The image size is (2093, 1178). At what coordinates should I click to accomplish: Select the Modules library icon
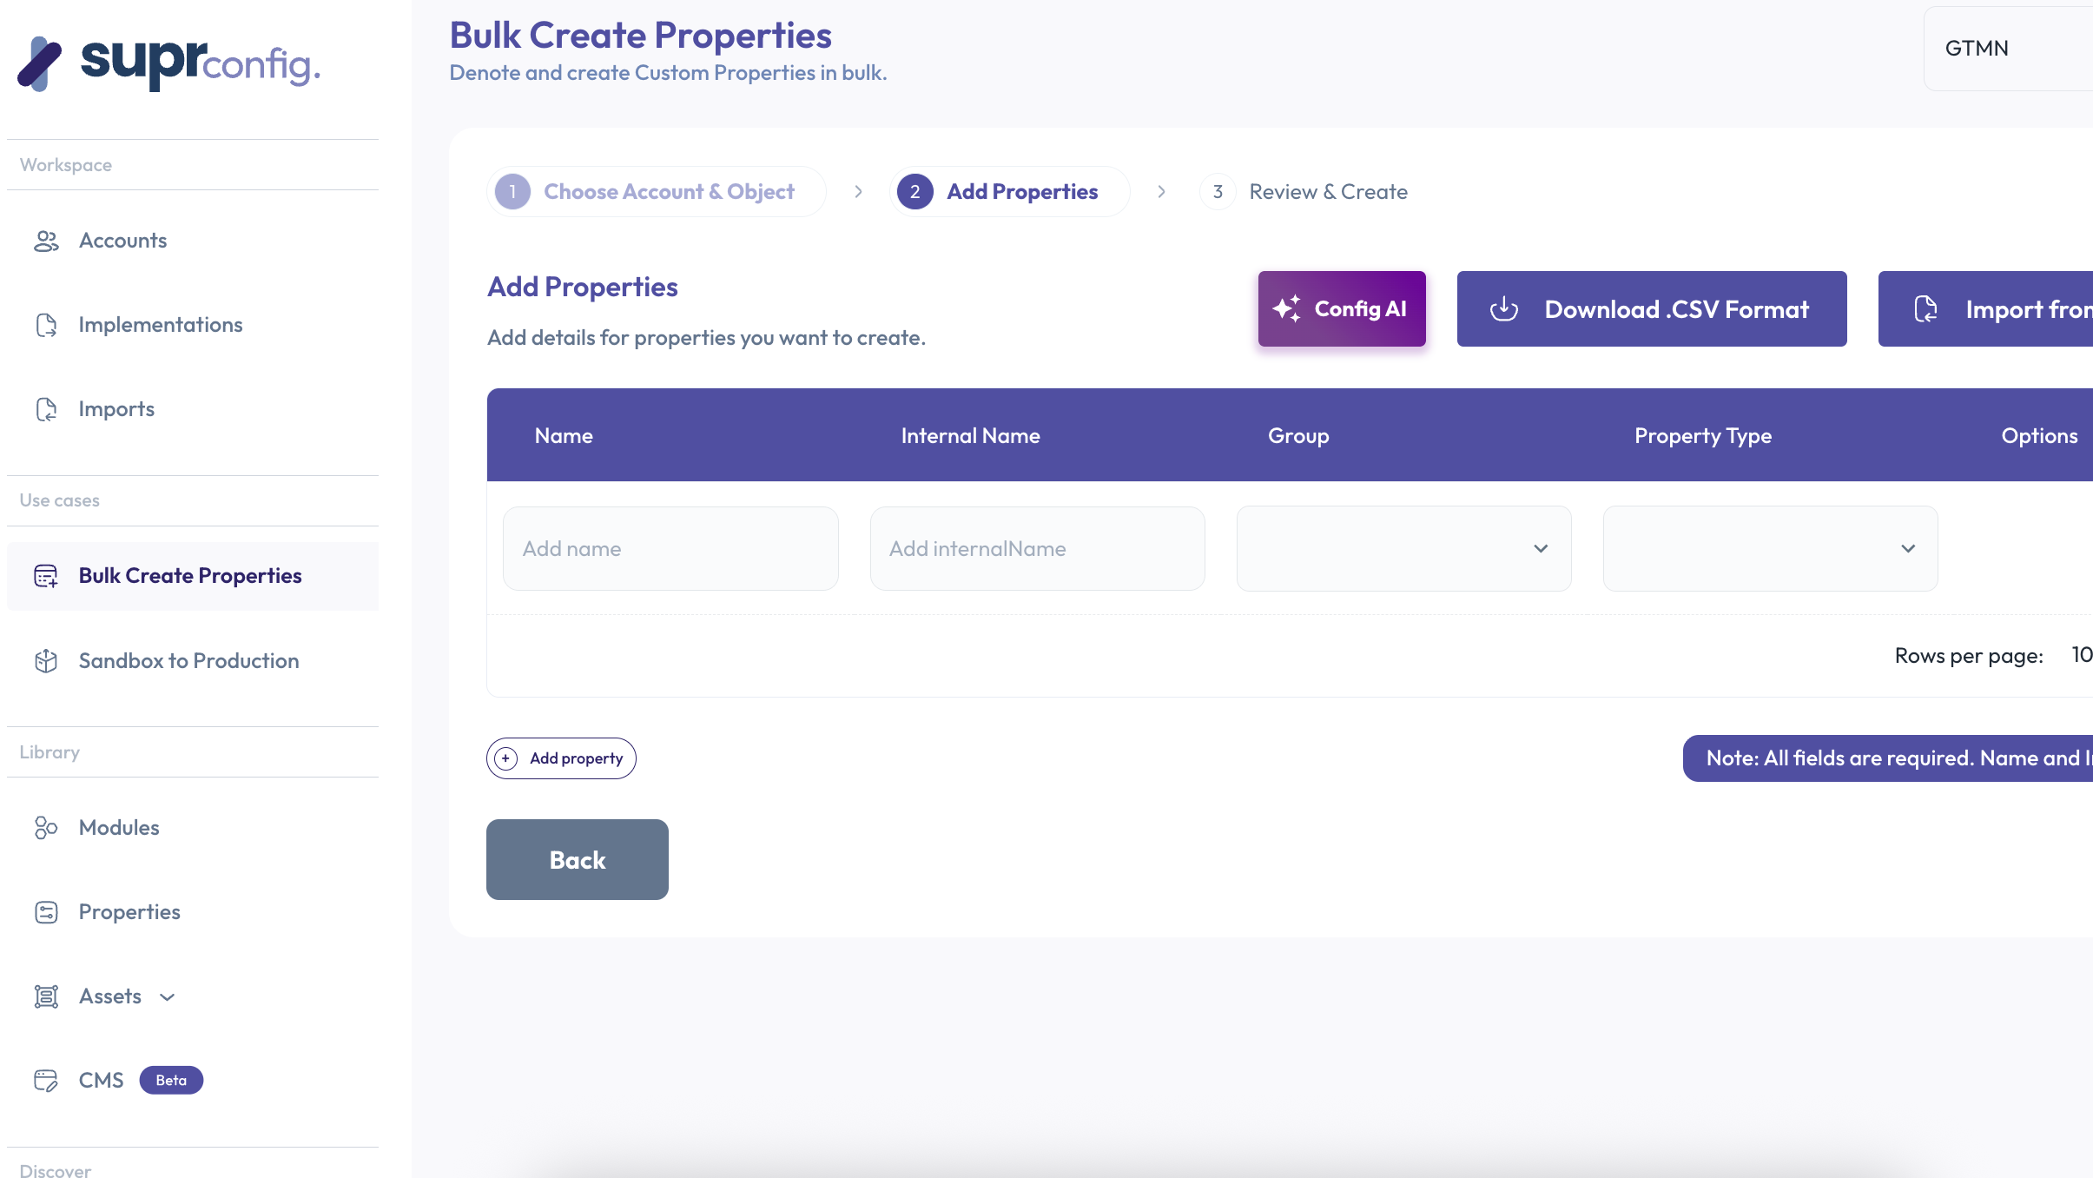(46, 827)
